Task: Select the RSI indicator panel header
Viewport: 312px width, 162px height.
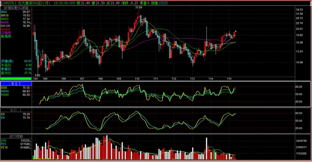Action: (16, 84)
